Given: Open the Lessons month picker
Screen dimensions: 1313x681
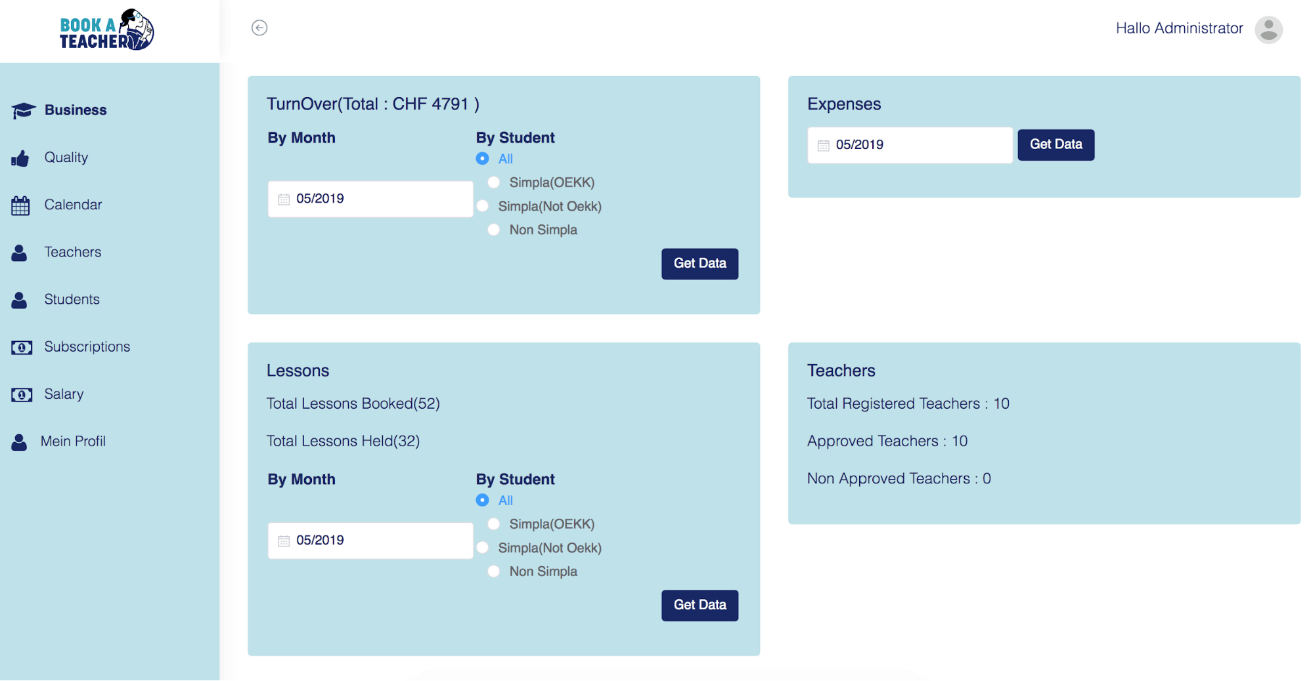Looking at the screenshot, I should [369, 540].
